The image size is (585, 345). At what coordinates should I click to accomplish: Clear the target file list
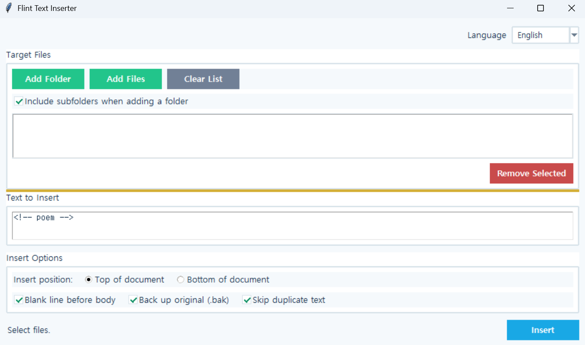203,79
